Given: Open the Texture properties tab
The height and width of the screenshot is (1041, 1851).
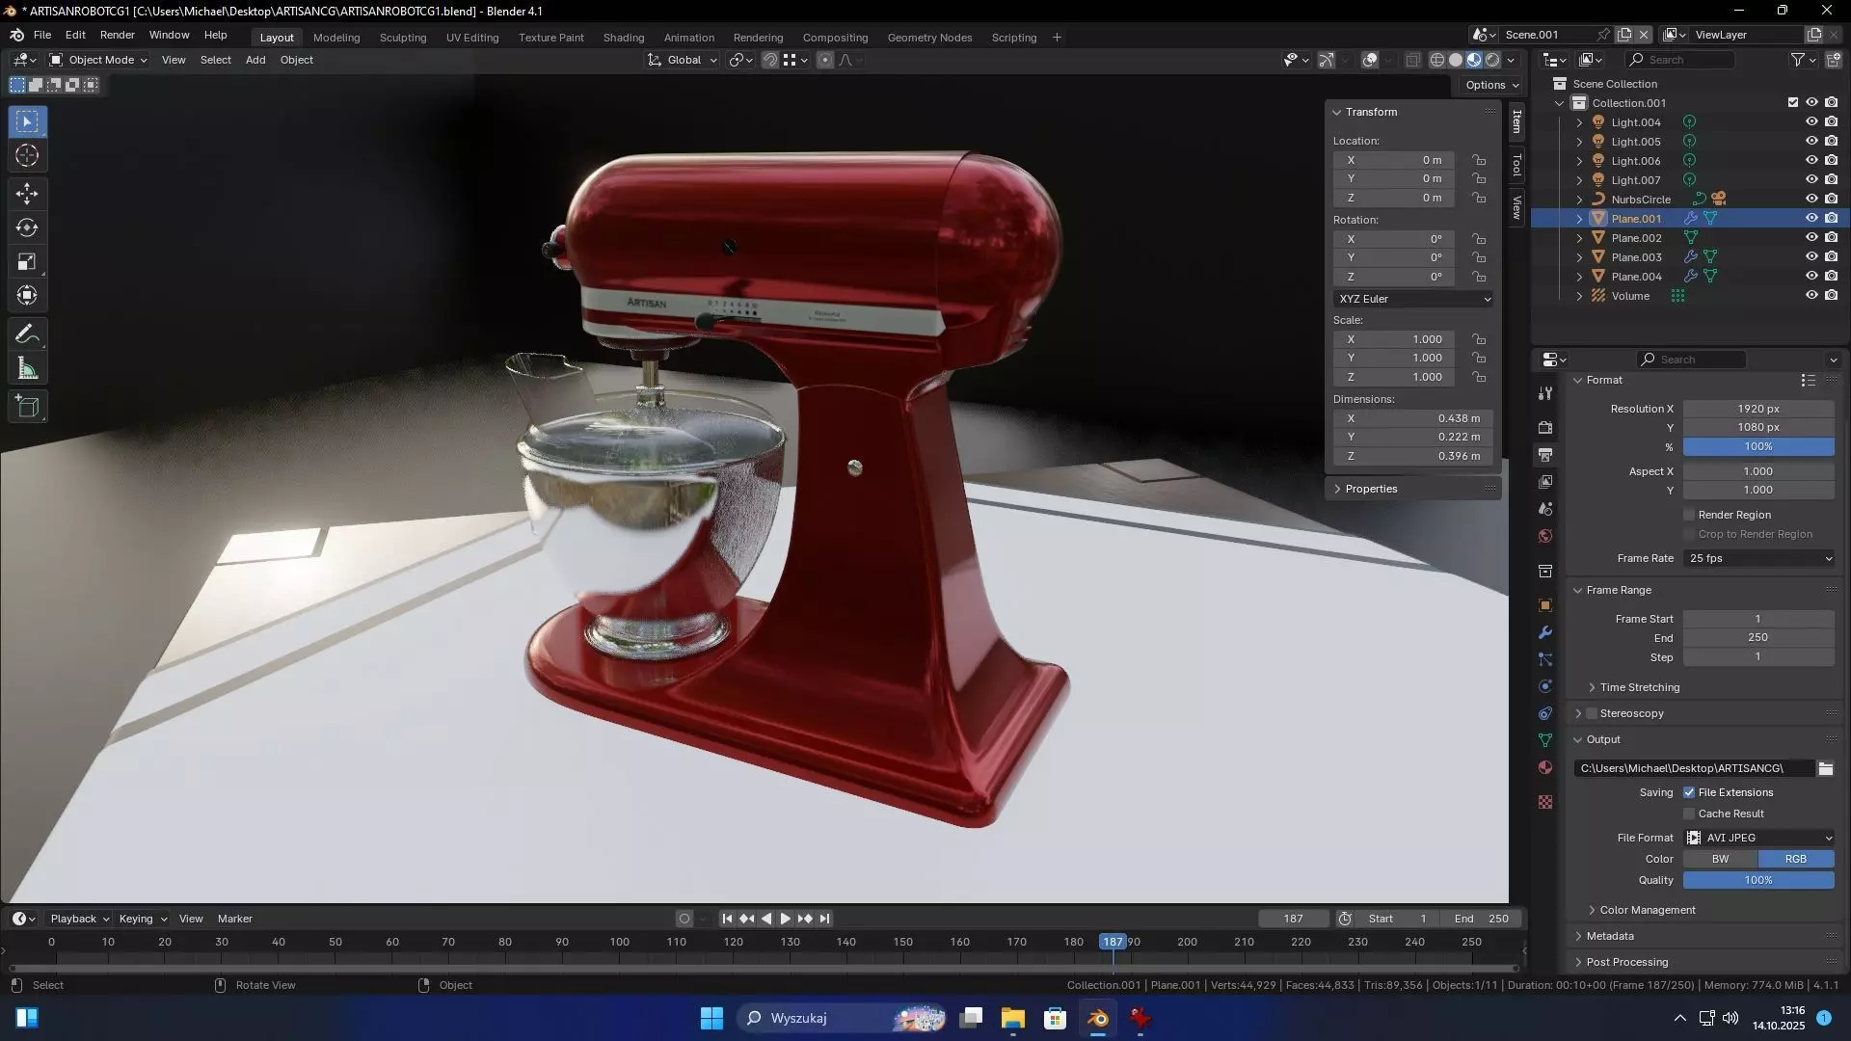Looking at the screenshot, I should (1545, 802).
